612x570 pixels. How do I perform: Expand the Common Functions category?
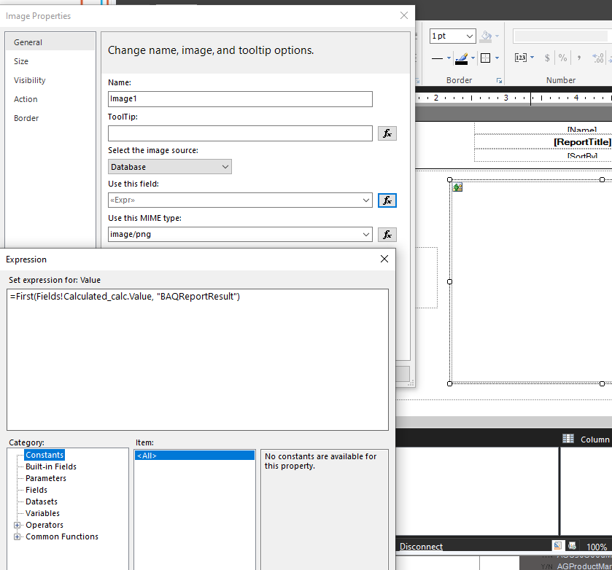(x=18, y=536)
